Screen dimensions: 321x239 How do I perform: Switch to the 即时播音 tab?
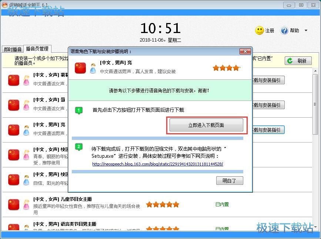coord(13,49)
